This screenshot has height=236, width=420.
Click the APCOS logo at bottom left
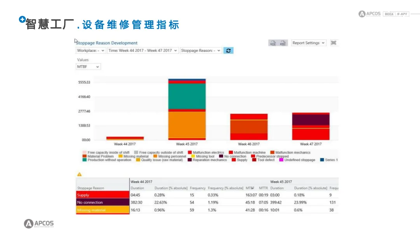tap(39, 224)
